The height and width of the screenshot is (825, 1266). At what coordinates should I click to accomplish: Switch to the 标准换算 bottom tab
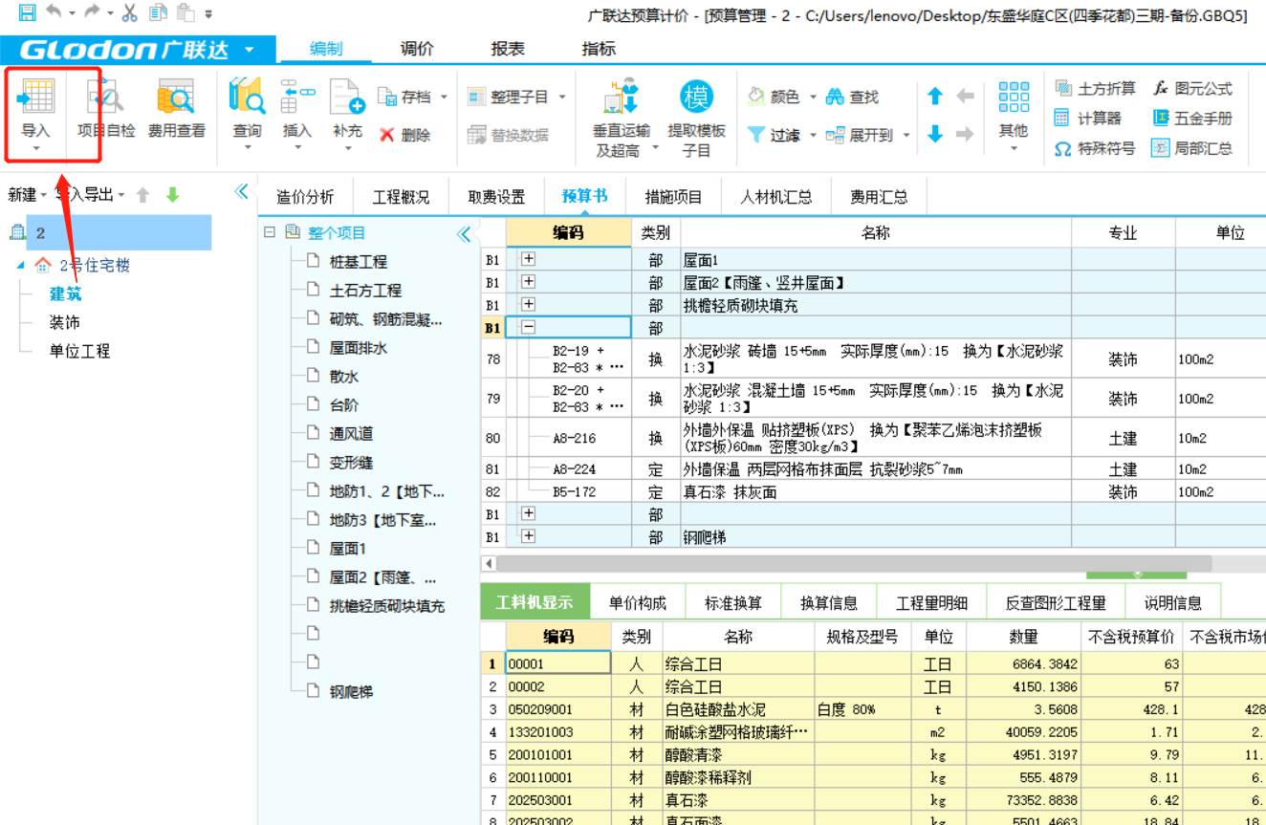733,603
